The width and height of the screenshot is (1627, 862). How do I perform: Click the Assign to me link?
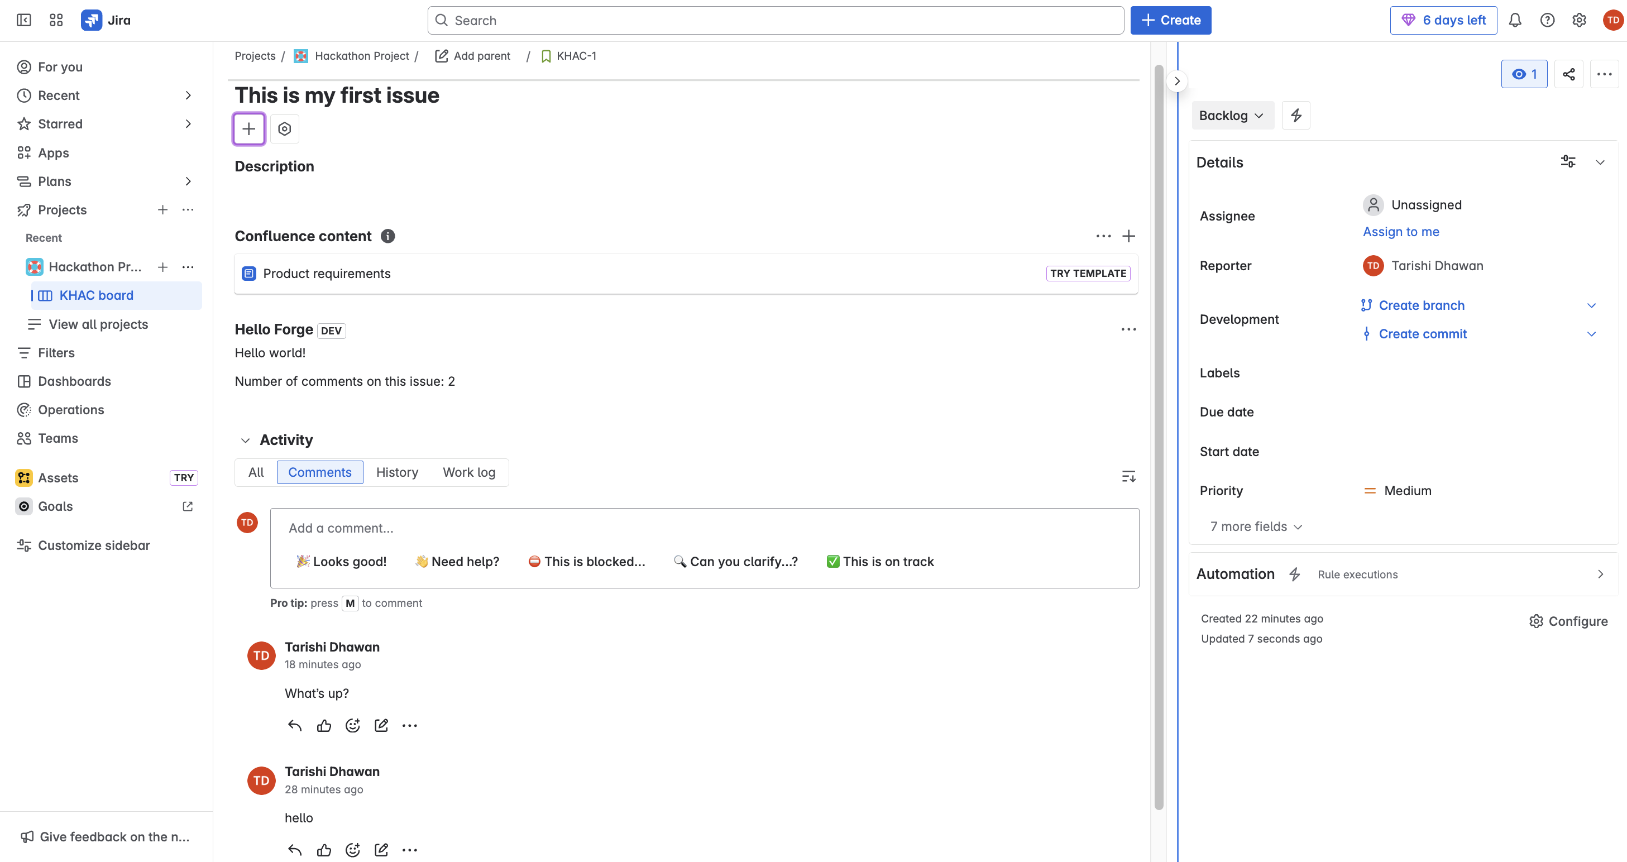[x=1400, y=232]
